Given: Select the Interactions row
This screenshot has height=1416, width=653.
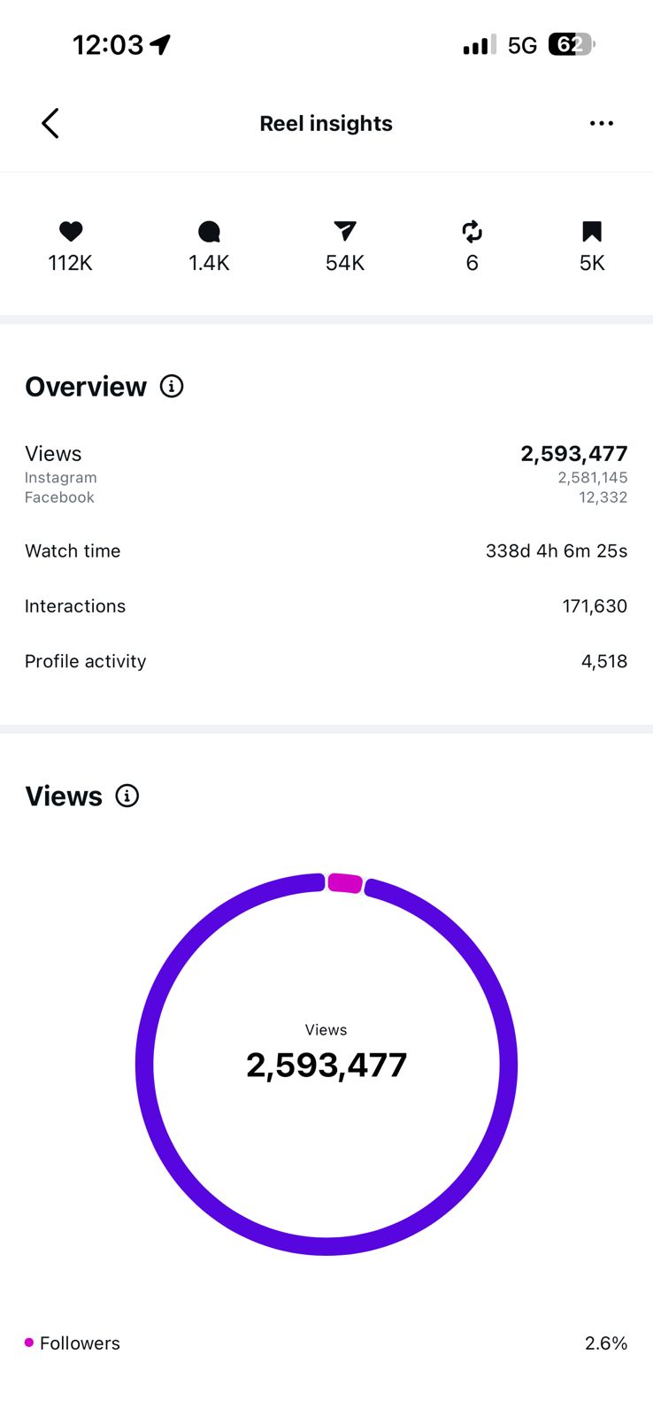Looking at the screenshot, I should coord(326,606).
